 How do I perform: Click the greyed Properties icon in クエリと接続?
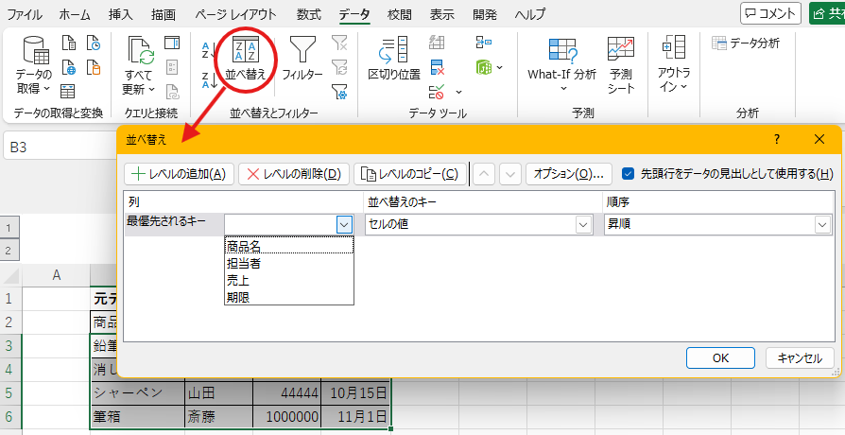click(172, 67)
